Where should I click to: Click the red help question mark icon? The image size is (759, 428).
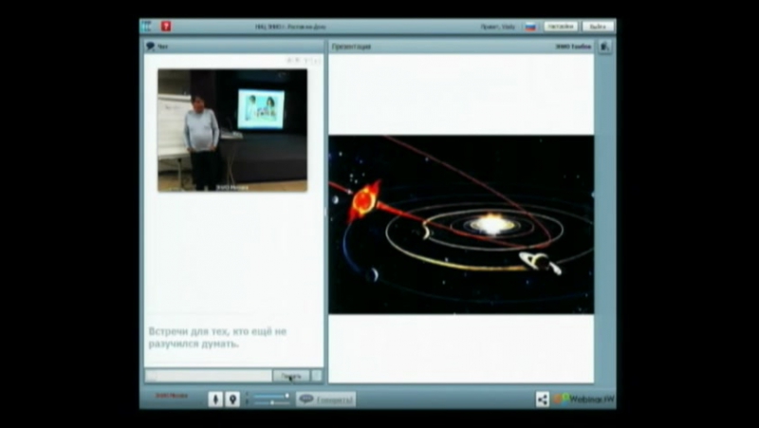[x=166, y=27]
